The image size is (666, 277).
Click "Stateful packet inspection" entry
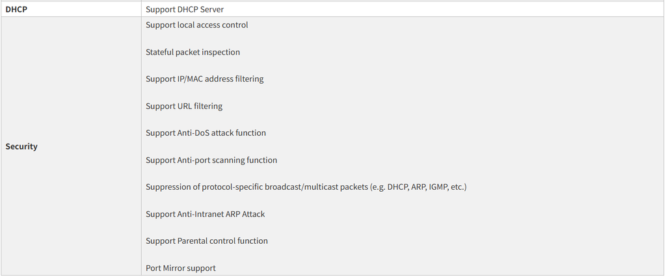tap(193, 52)
